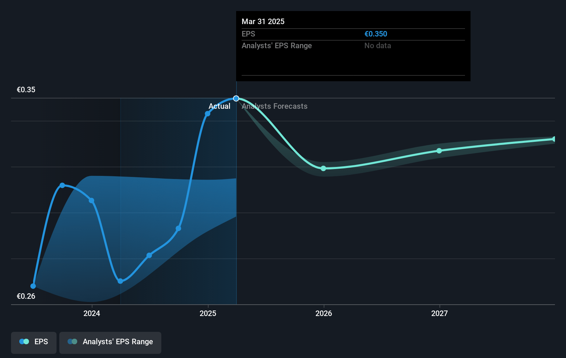Click the 'Analysts Forecasts' label
The image size is (566, 358).
coord(274,106)
